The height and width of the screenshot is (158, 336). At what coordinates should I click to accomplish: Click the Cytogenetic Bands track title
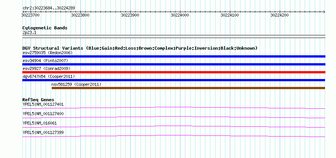click(45, 28)
